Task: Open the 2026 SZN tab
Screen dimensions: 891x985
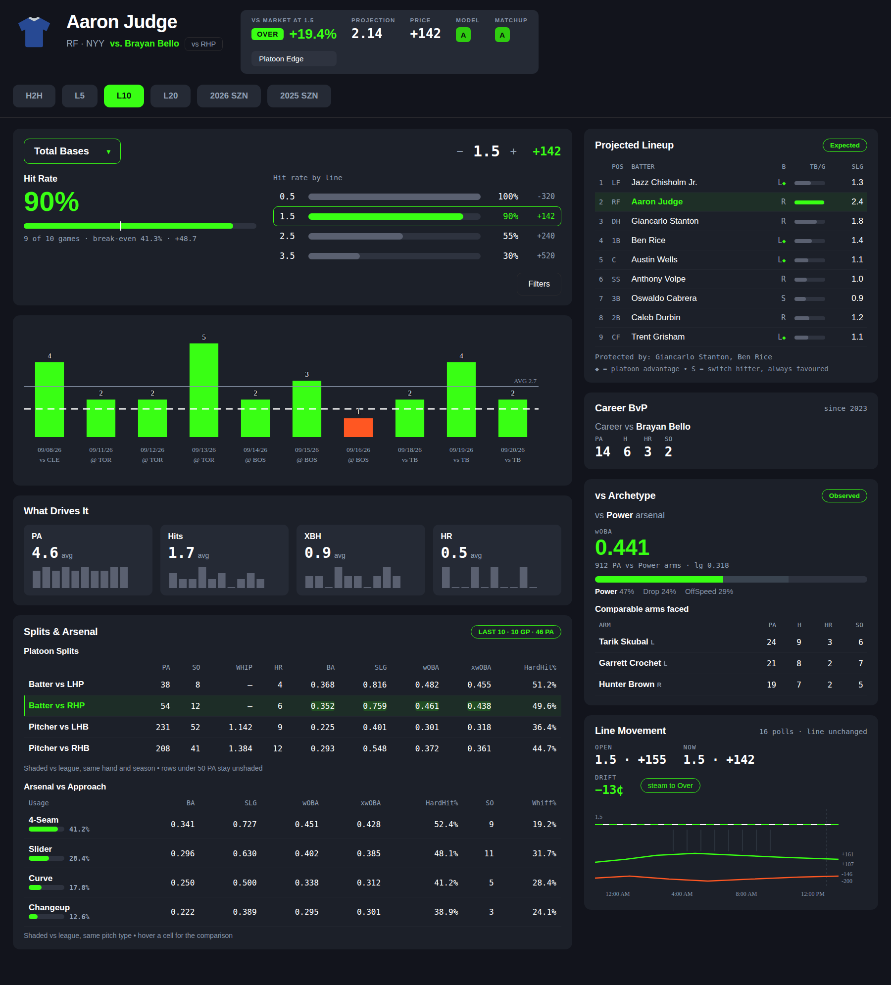Action: coord(229,96)
